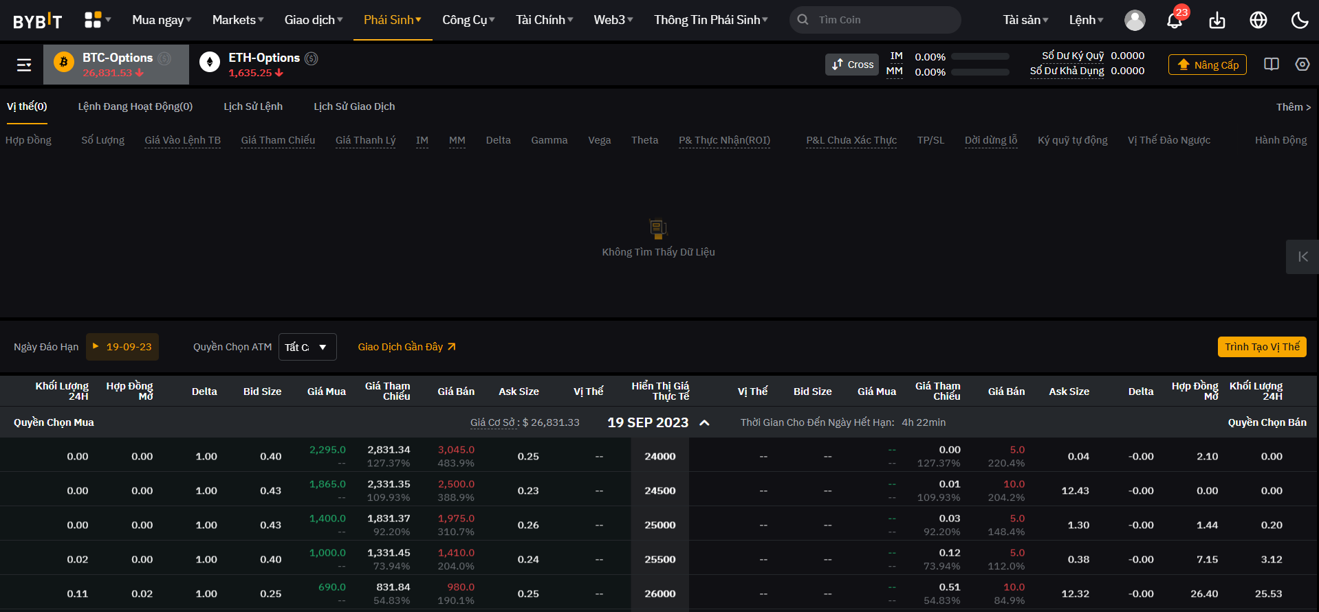Switch to Vị thế(0) tab
The image size is (1319, 612).
[x=27, y=106]
